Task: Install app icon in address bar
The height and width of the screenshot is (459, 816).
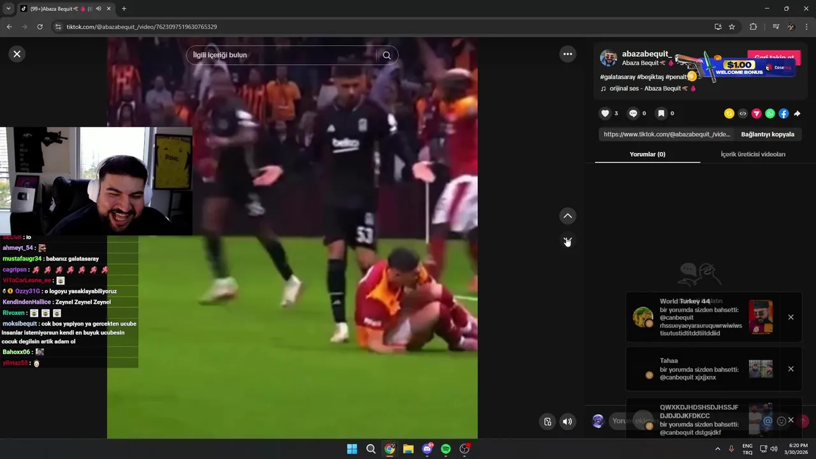Action: 718,27
